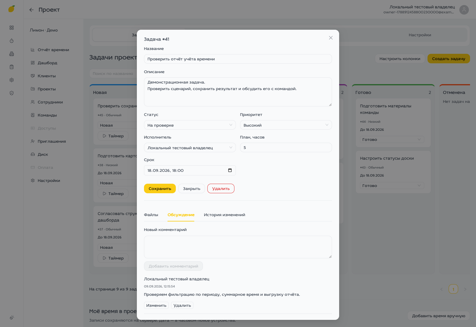Expand the Приоритет dropdown Высокий
Image resolution: width=476 pixels, height=327 pixels.
tap(286, 125)
